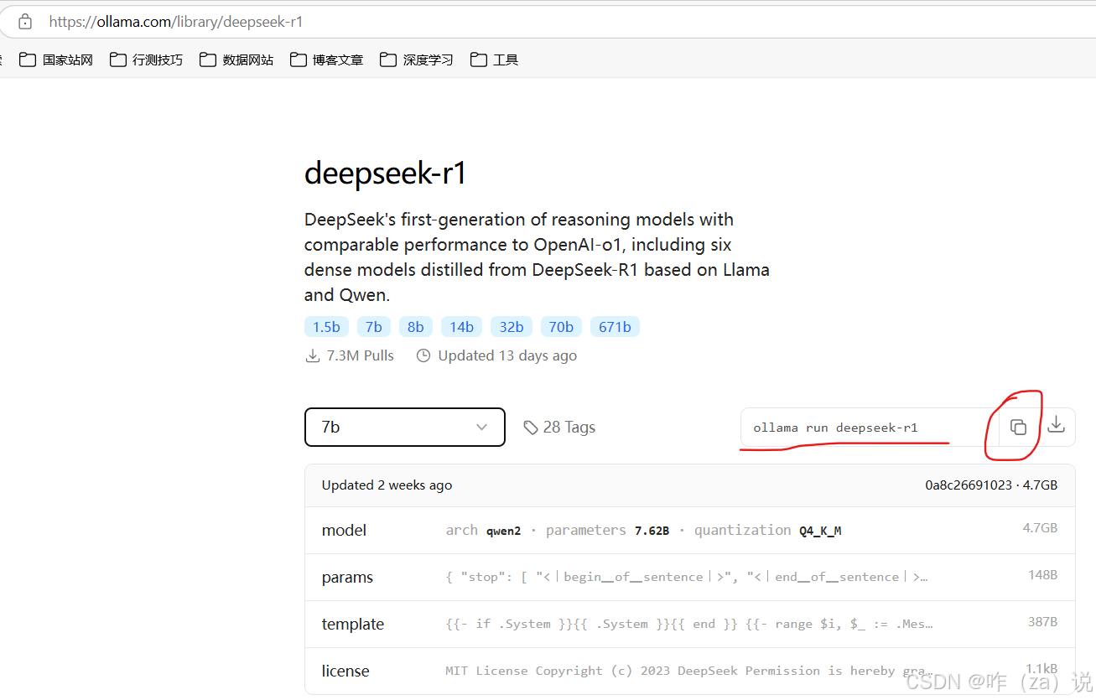This screenshot has width=1096, height=700.
Task: Open the 行测技巧 bookmark folder
Action: click(146, 60)
